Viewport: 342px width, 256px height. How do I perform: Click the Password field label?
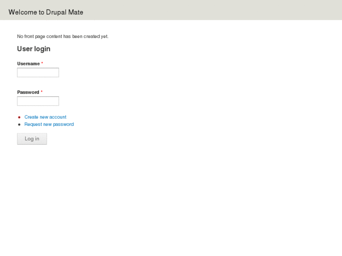pyautogui.click(x=28, y=93)
